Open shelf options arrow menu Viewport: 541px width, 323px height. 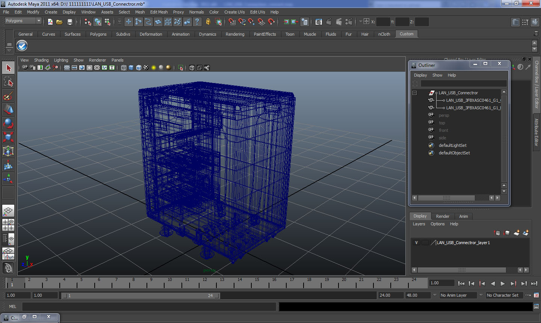coord(9,50)
